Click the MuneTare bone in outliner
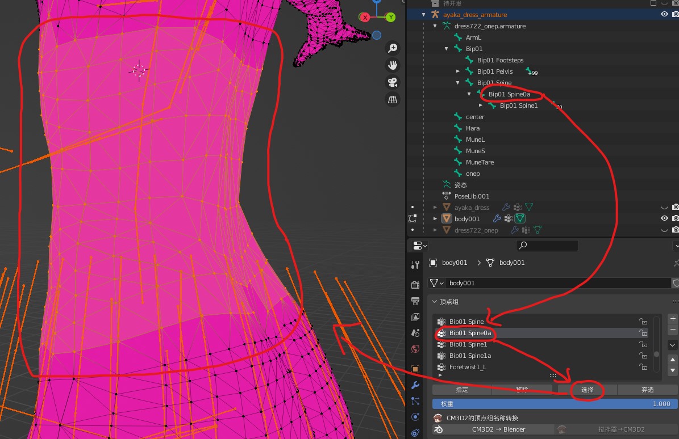Screen dimensions: 679x439 tap(480, 162)
